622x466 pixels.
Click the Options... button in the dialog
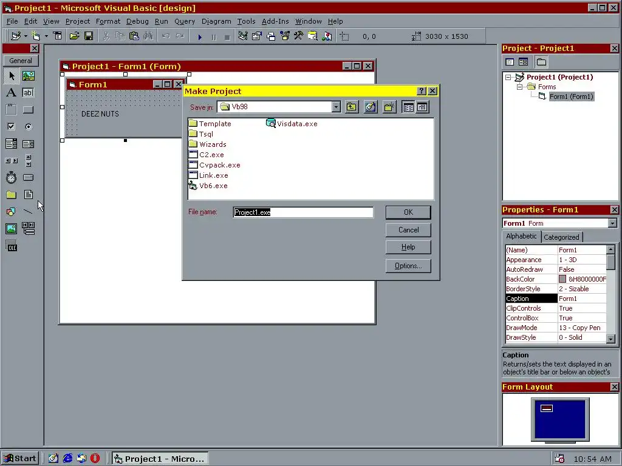(x=408, y=266)
